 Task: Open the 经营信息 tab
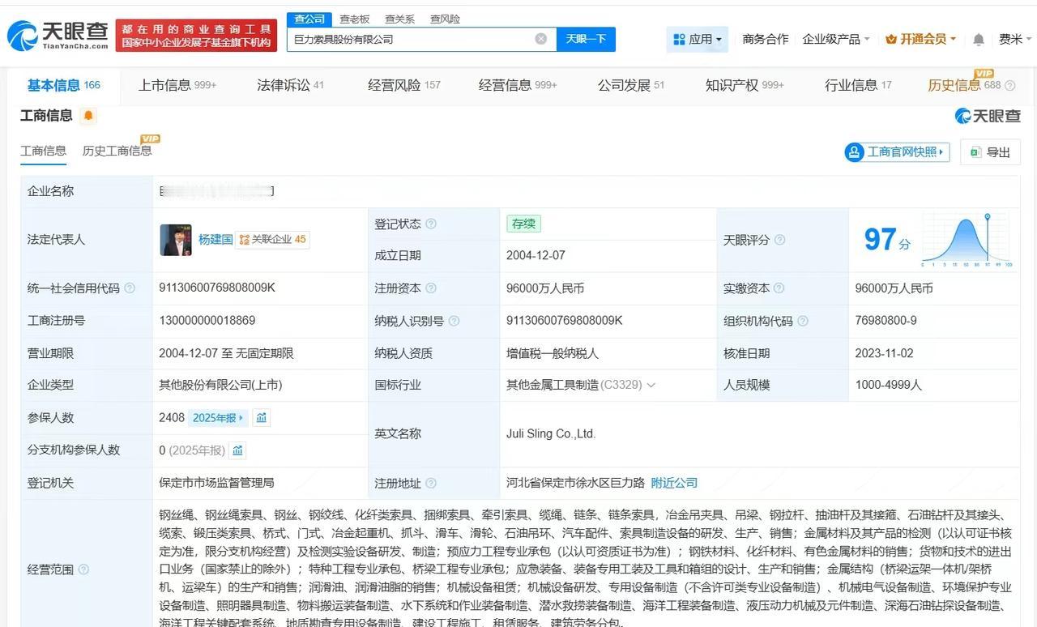click(x=518, y=85)
